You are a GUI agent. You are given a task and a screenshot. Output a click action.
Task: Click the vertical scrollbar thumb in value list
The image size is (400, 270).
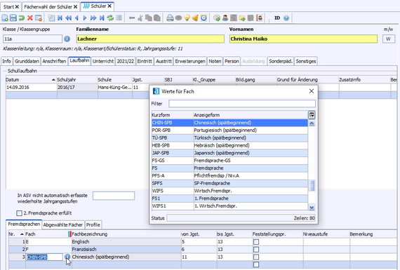click(312, 186)
